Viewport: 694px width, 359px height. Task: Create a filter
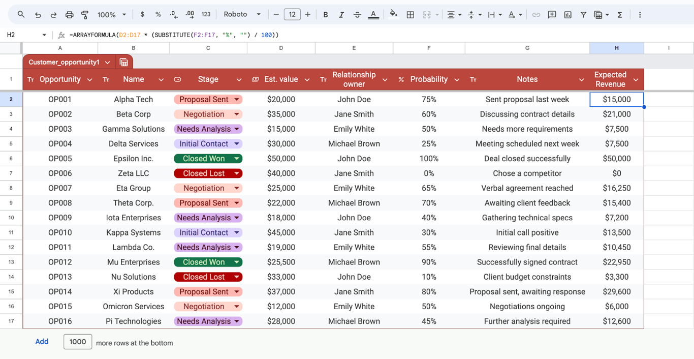(x=583, y=15)
